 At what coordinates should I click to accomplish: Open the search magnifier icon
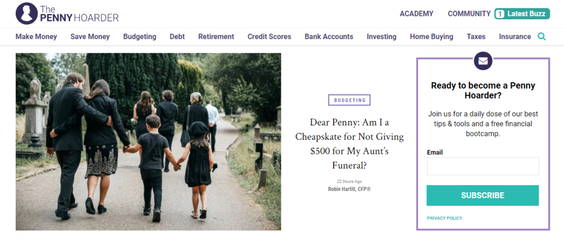[x=541, y=37]
